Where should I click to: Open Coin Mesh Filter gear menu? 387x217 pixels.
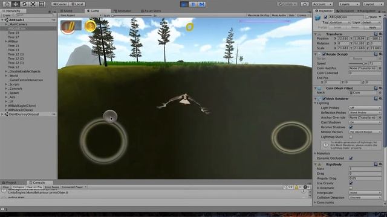point(380,88)
